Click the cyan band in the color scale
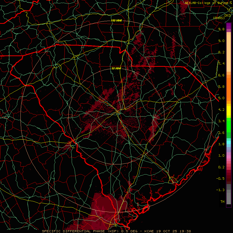The image size is (233, 233). tap(229, 142)
